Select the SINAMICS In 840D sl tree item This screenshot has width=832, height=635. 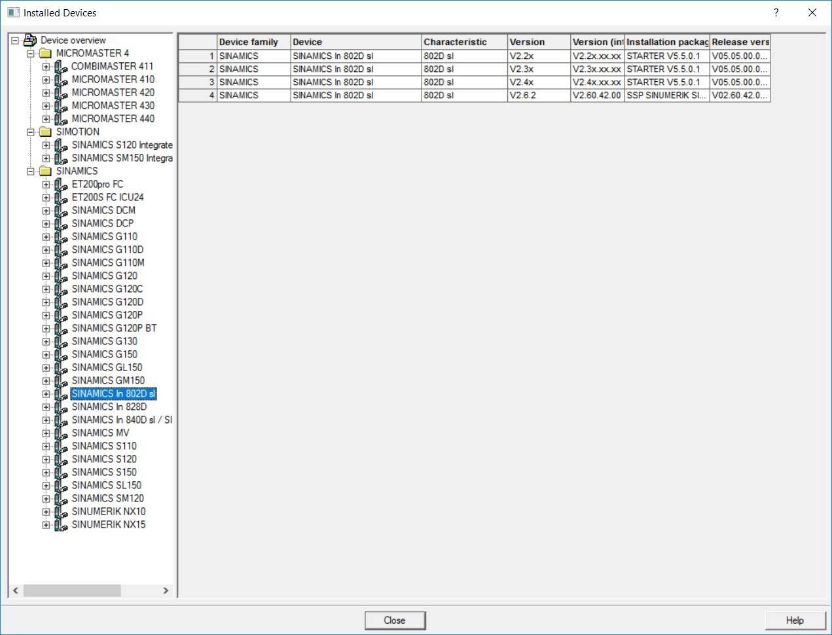coord(121,420)
